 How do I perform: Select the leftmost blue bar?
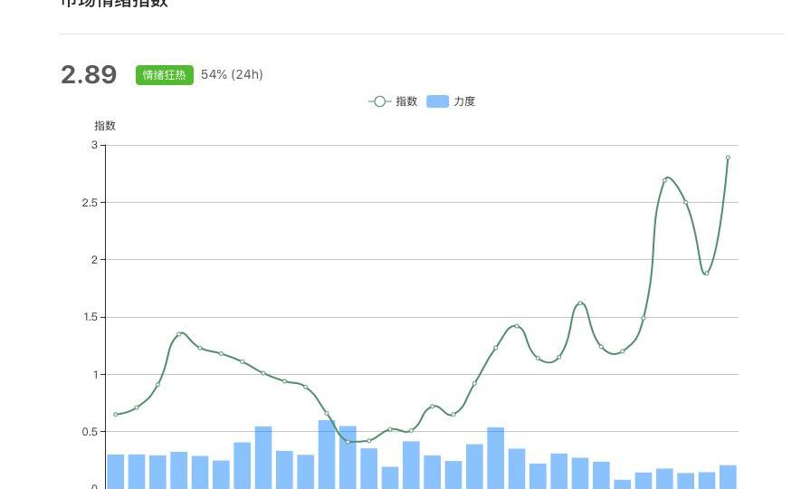[116, 471]
